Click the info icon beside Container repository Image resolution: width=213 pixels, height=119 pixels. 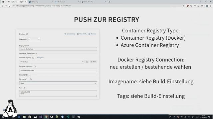point(35,66)
